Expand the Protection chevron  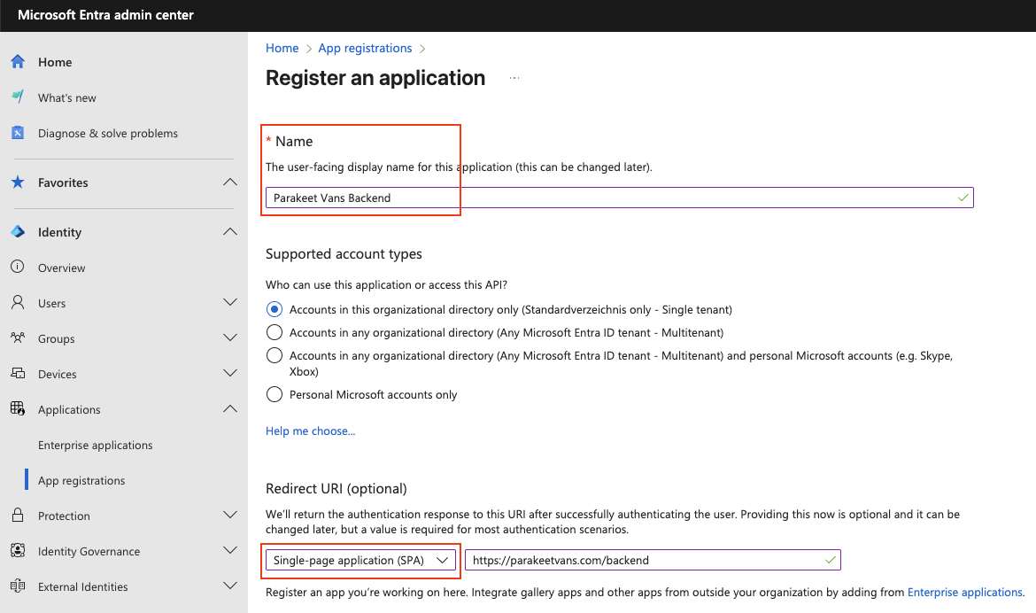pos(230,515)
